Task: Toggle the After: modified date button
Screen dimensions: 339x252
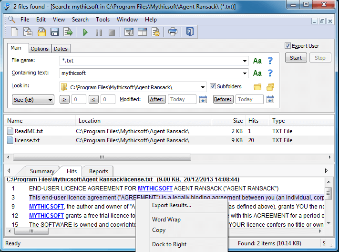Action: [157, 99]
